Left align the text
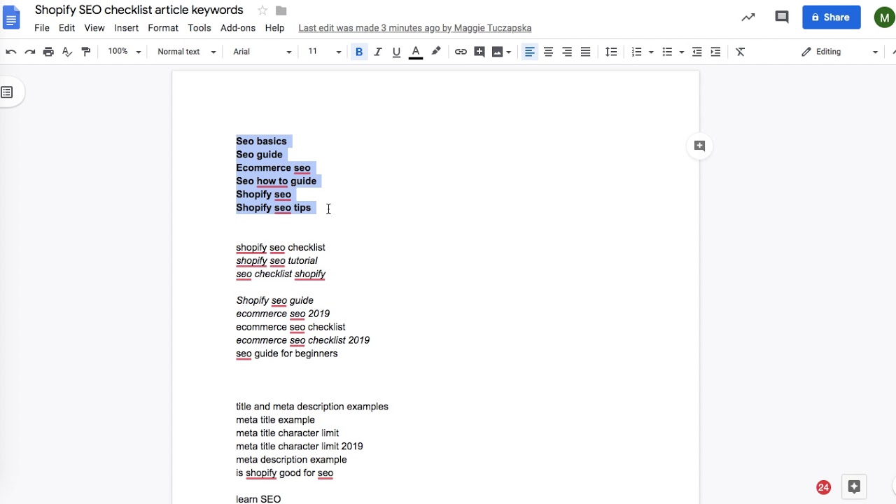Screen dimensions: 896x504 [x=530, y=52]
